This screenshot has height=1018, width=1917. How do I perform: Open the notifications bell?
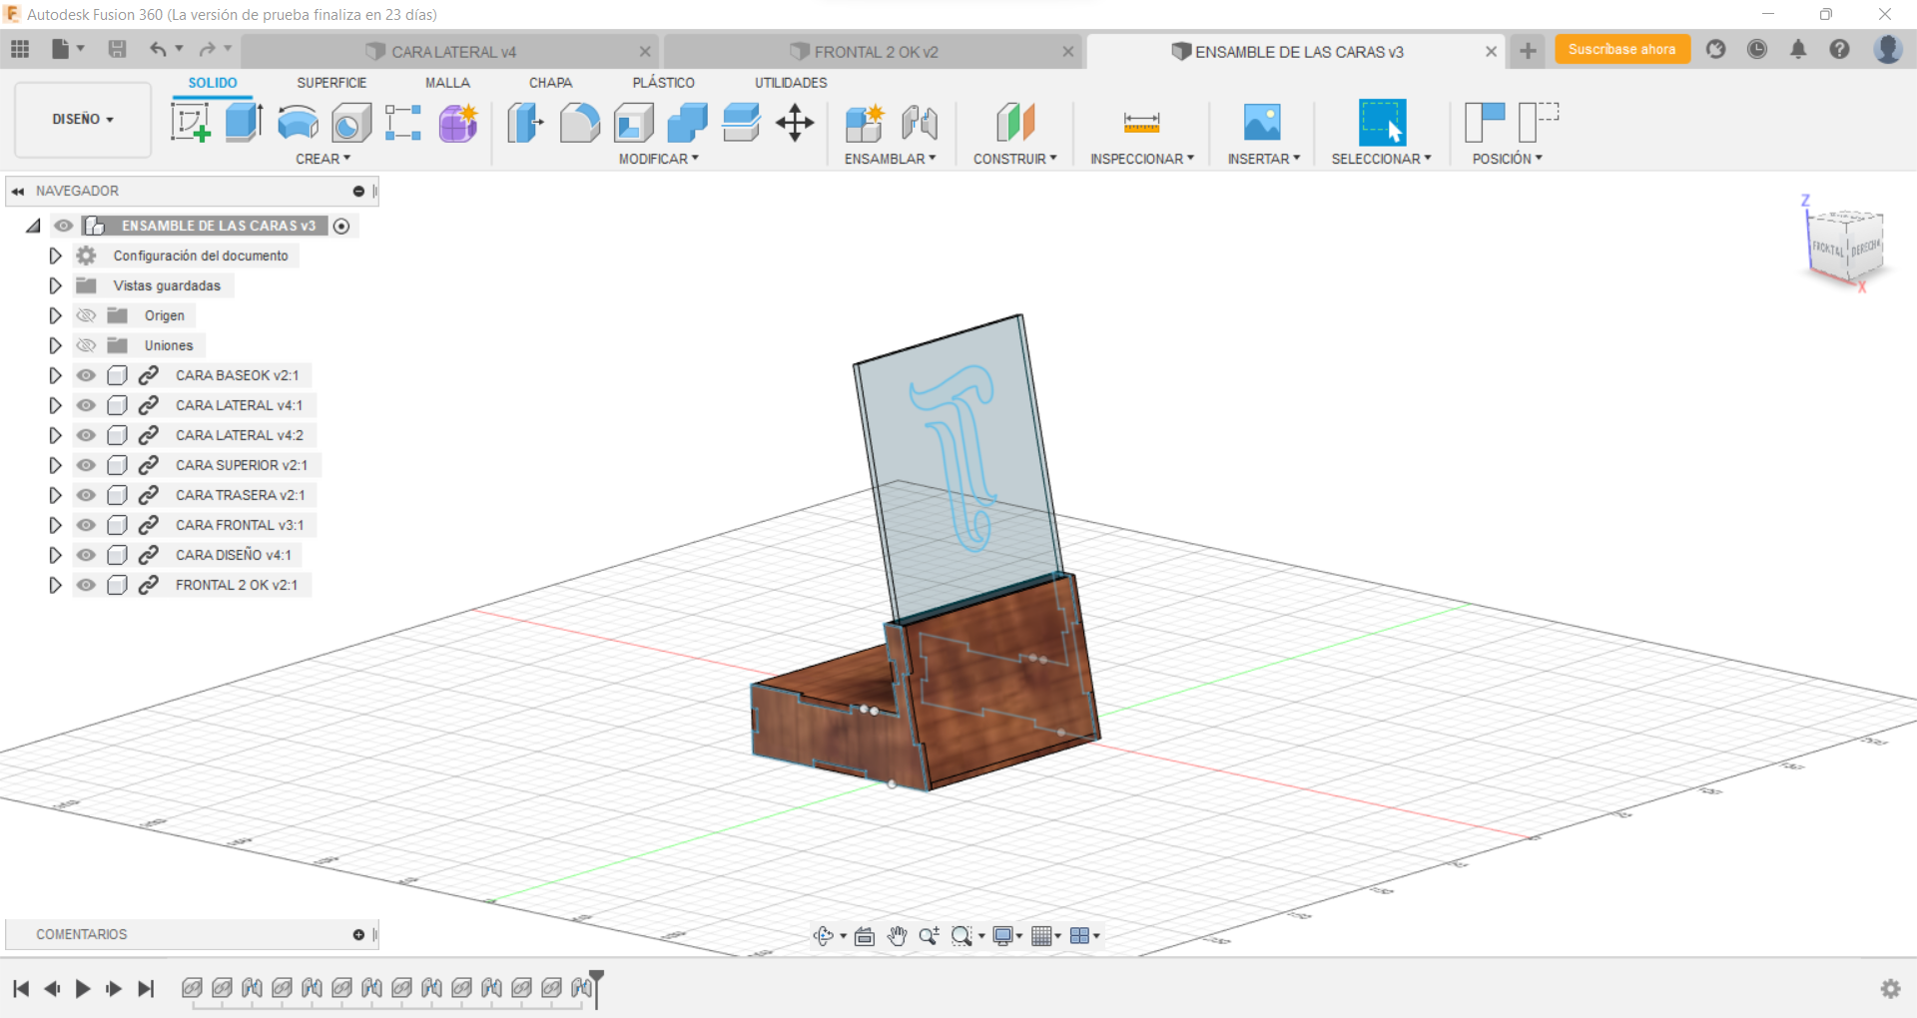pos(1798,49)
